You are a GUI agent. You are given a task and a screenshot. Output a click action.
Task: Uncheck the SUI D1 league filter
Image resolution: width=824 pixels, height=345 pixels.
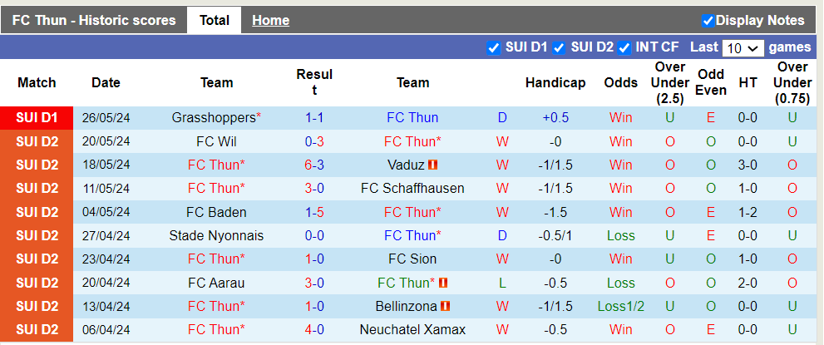(x=493, y=47)
